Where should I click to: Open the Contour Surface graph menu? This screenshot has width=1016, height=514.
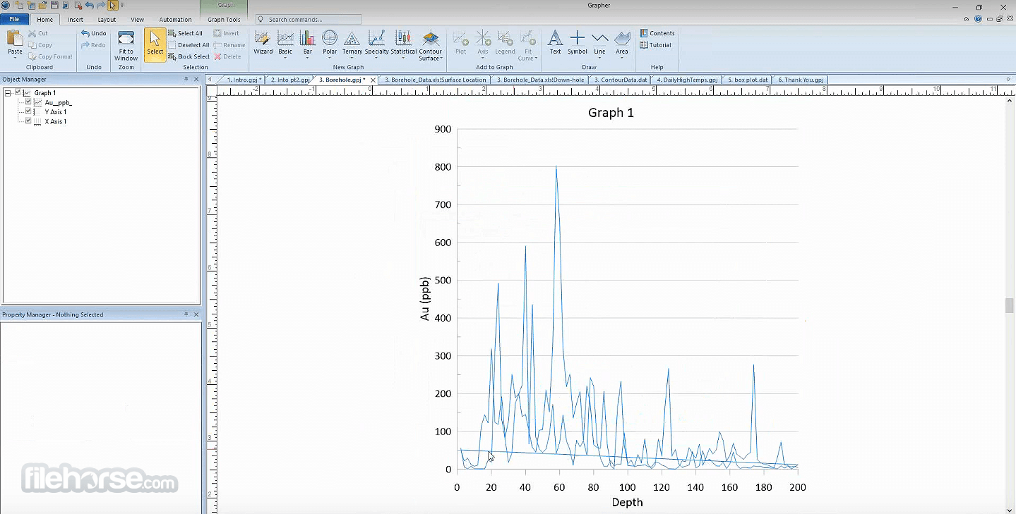430,45
